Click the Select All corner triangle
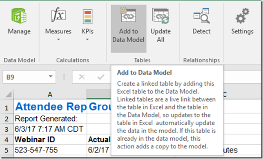Screen dimensions: 263x159 [x=9, y=94]
